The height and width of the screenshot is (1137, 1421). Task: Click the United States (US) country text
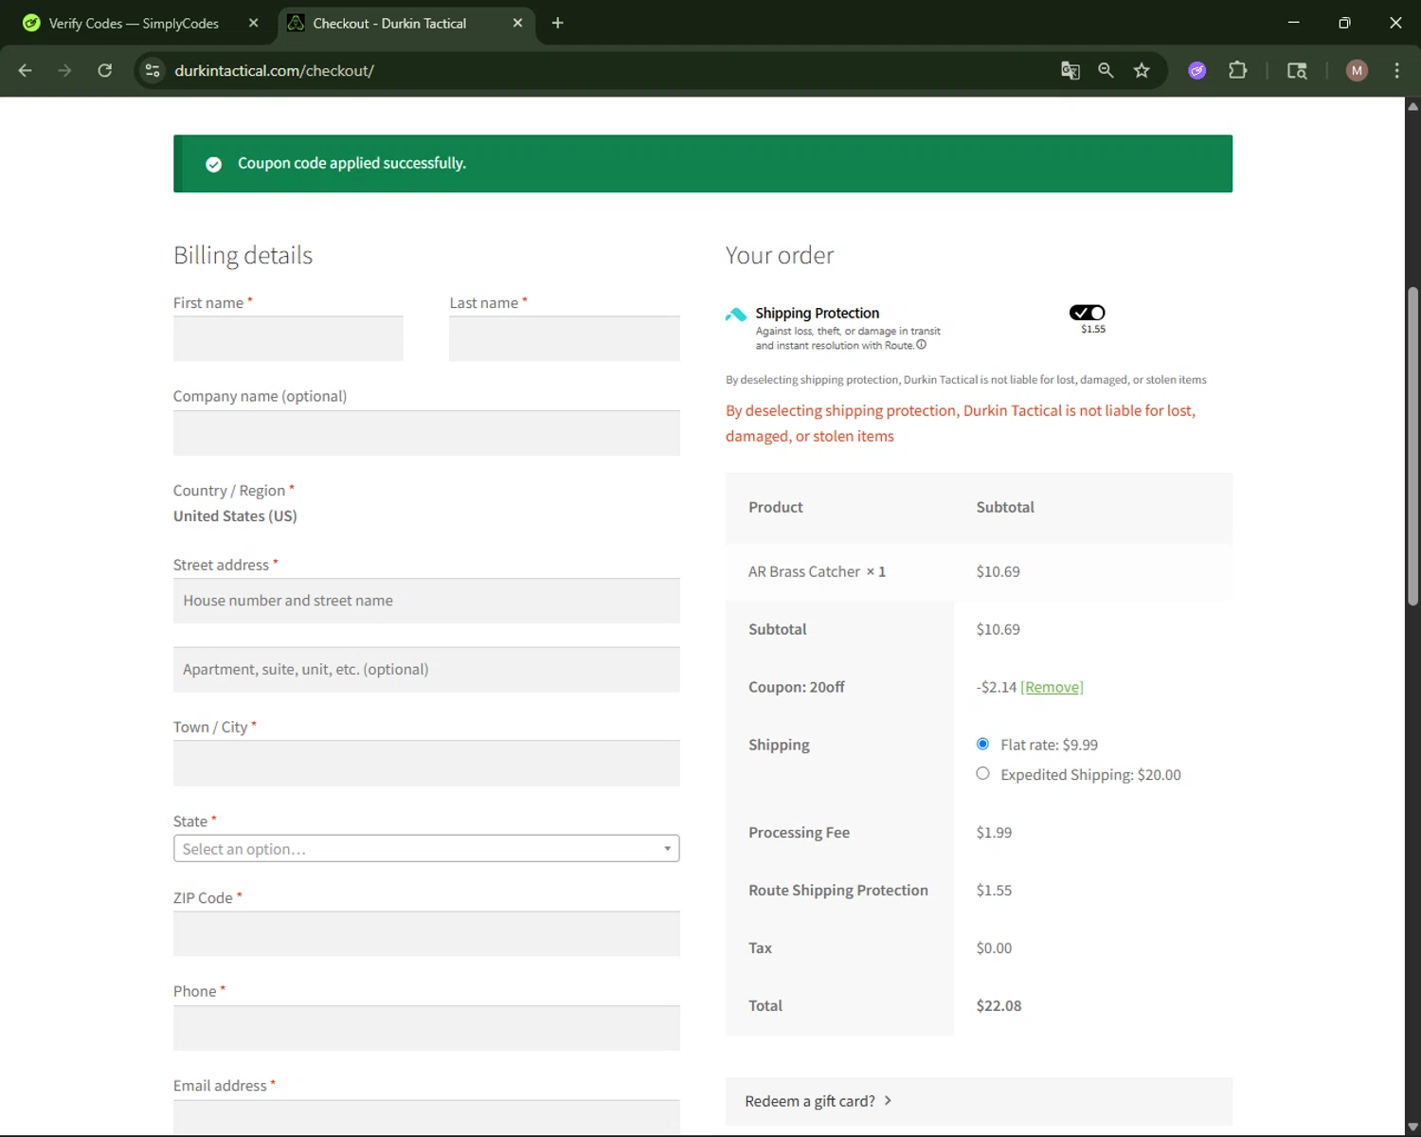coord(235,515)
